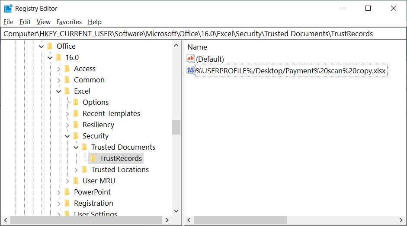
Task: Select the binary value icon for Payment scan copy
Action: 190,70
